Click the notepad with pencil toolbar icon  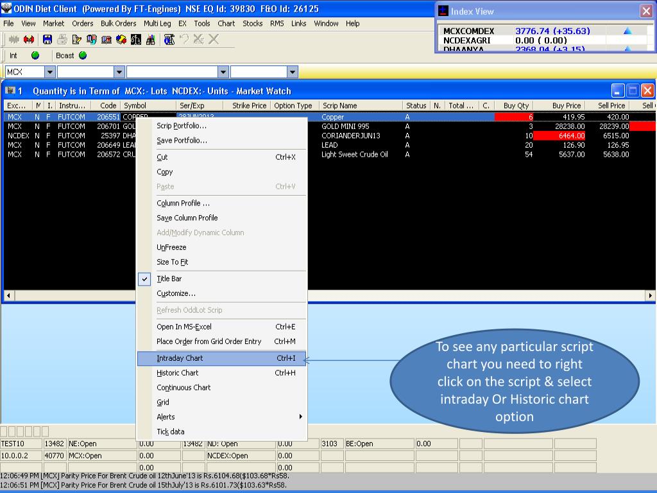click(x=77, y=39)
